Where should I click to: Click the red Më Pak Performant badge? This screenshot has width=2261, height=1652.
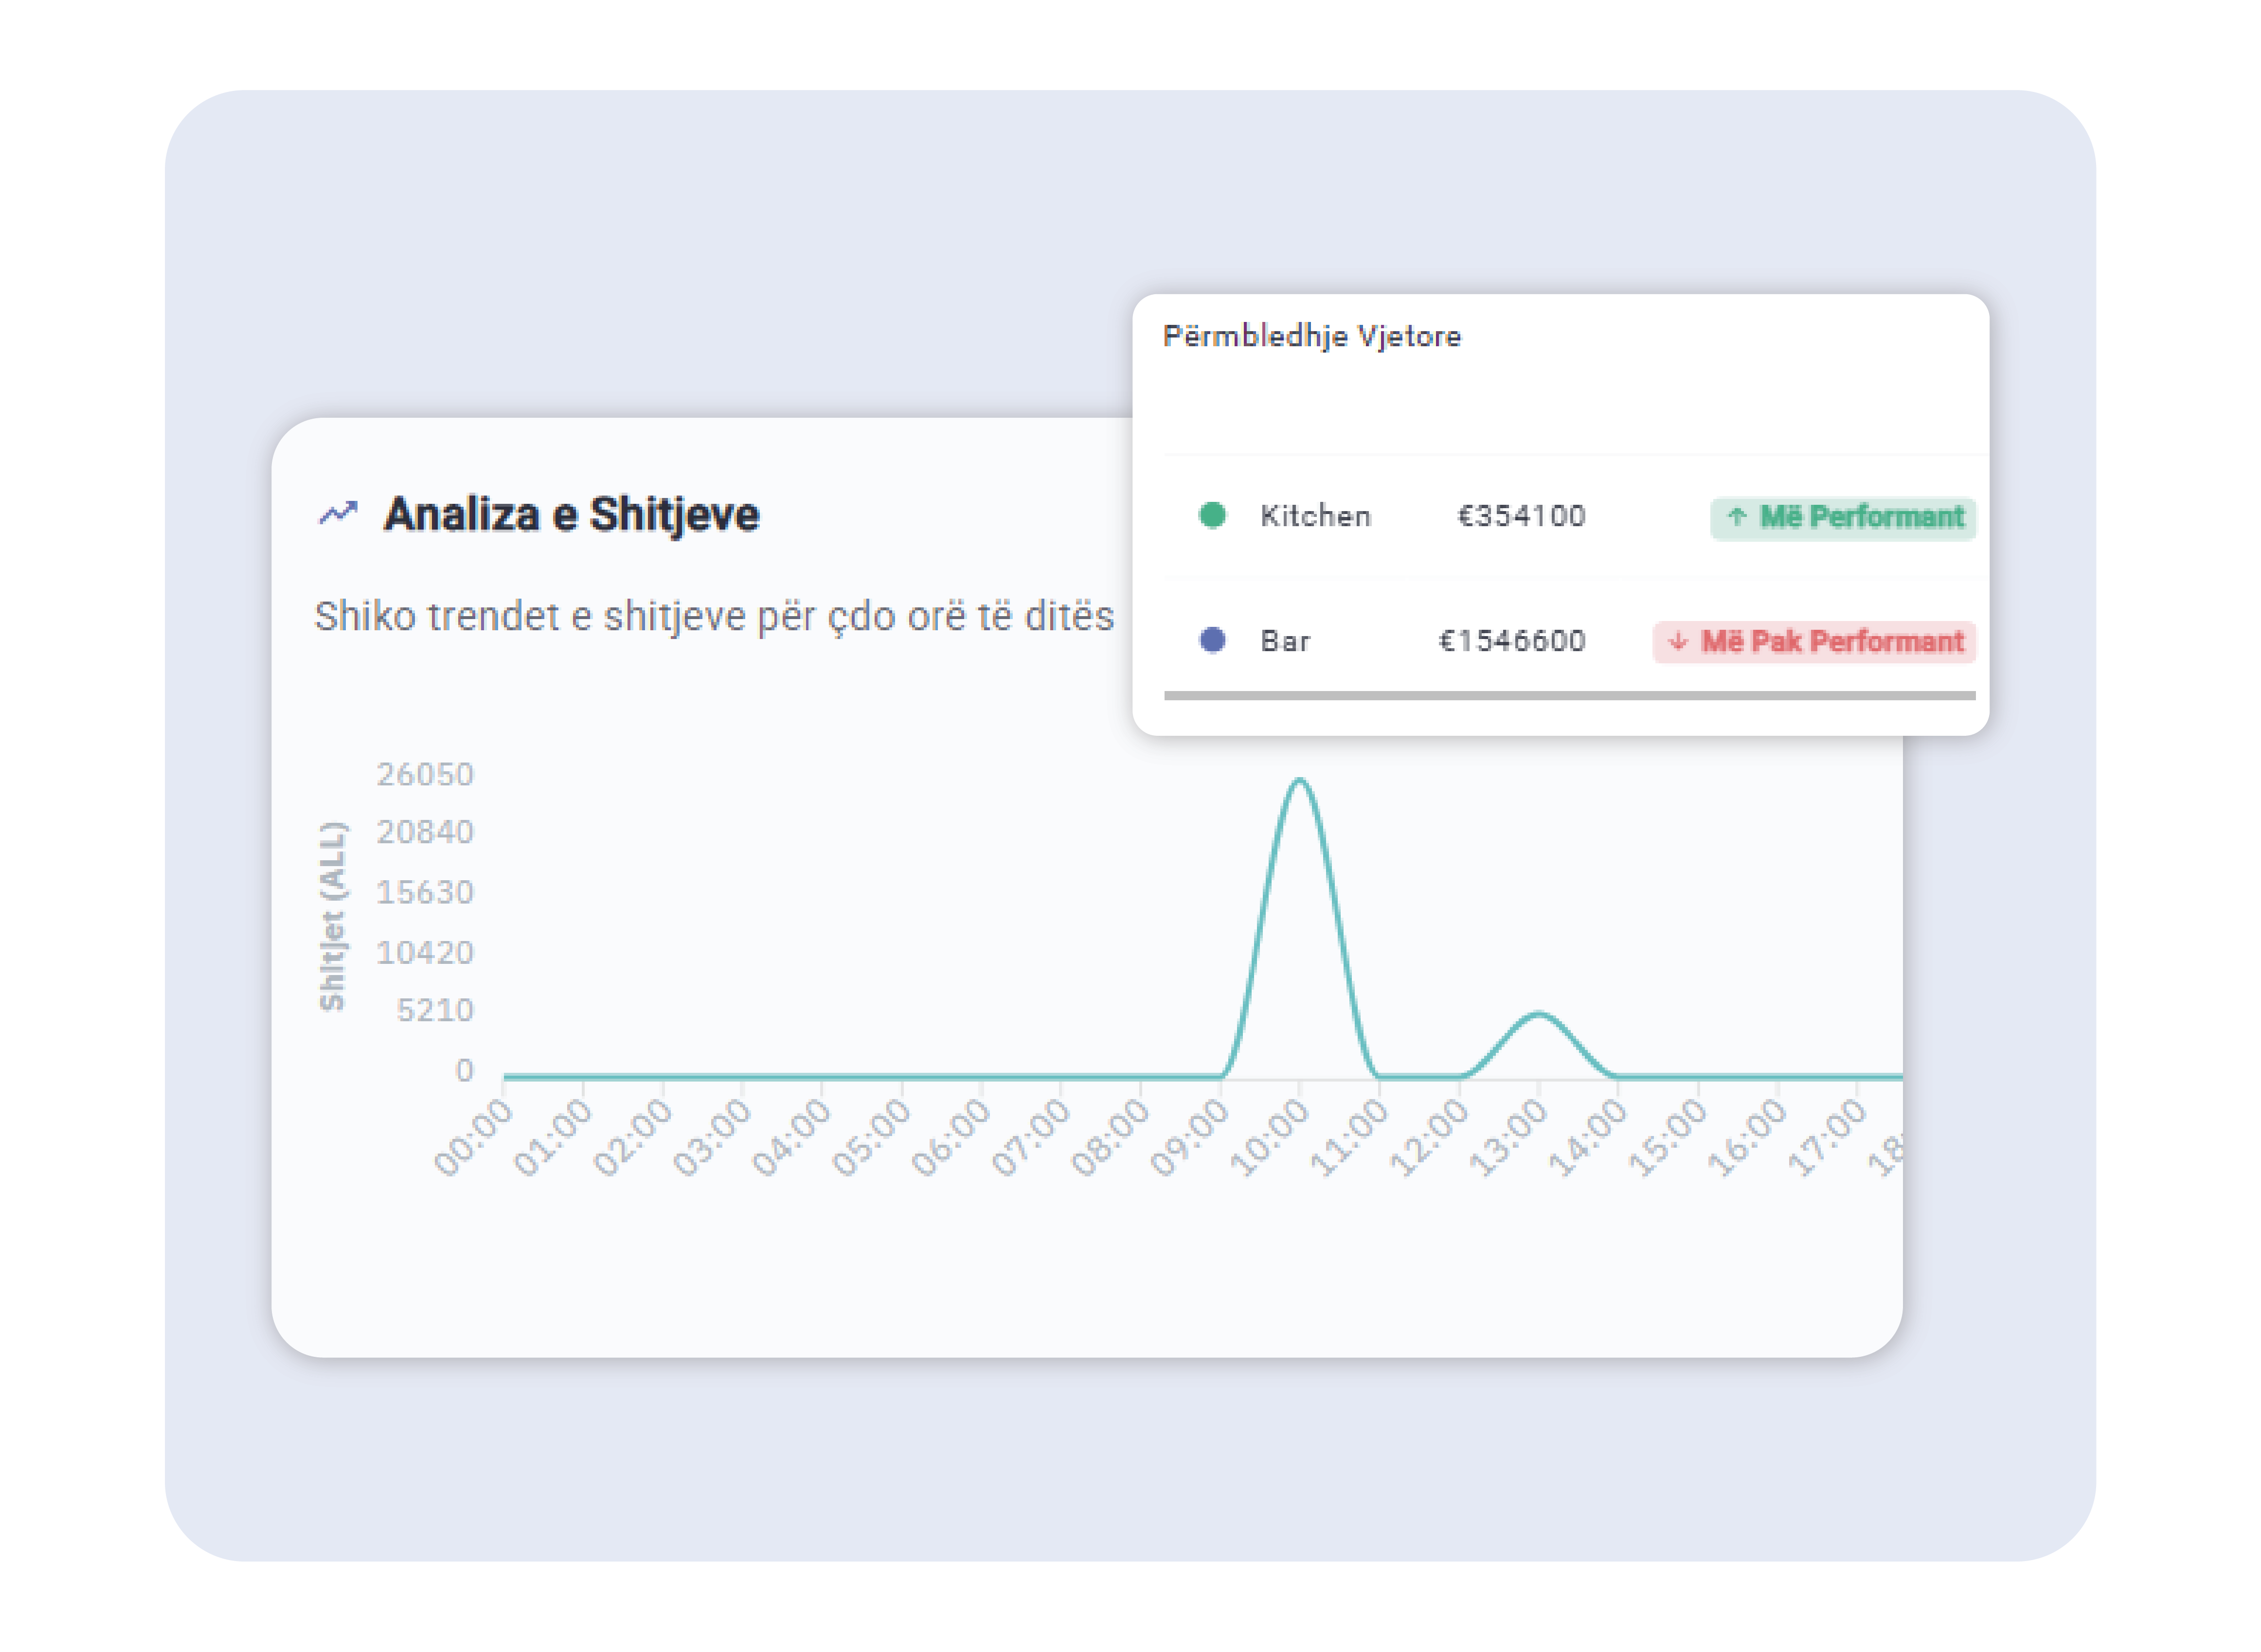click(1814, 641)
